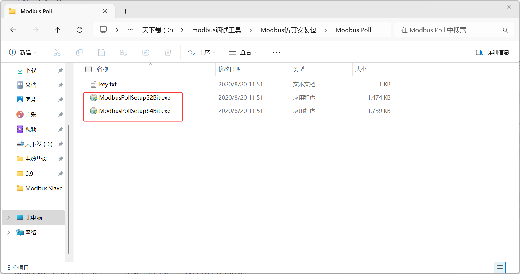Click the pin icon beside Pictures
Image resolution: width=520 pixels, height=274 pixels.
[61, 100]
